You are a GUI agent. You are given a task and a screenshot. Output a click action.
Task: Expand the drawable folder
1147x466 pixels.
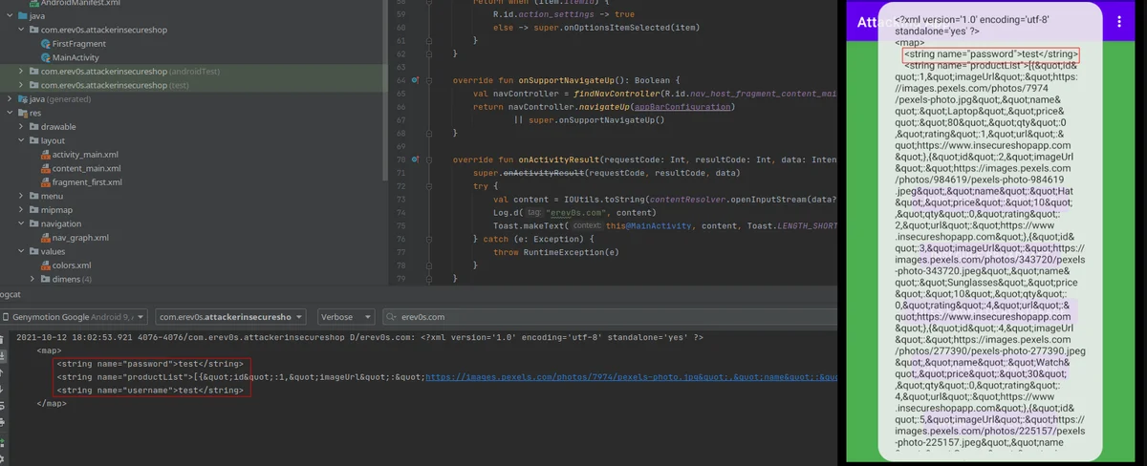coord(20,127)
